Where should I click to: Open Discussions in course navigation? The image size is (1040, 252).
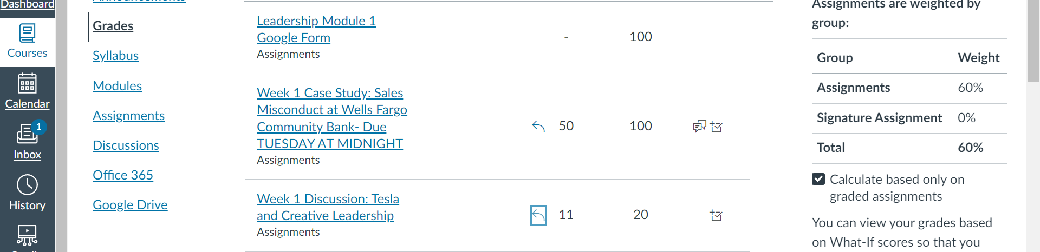tap(126, 145)
